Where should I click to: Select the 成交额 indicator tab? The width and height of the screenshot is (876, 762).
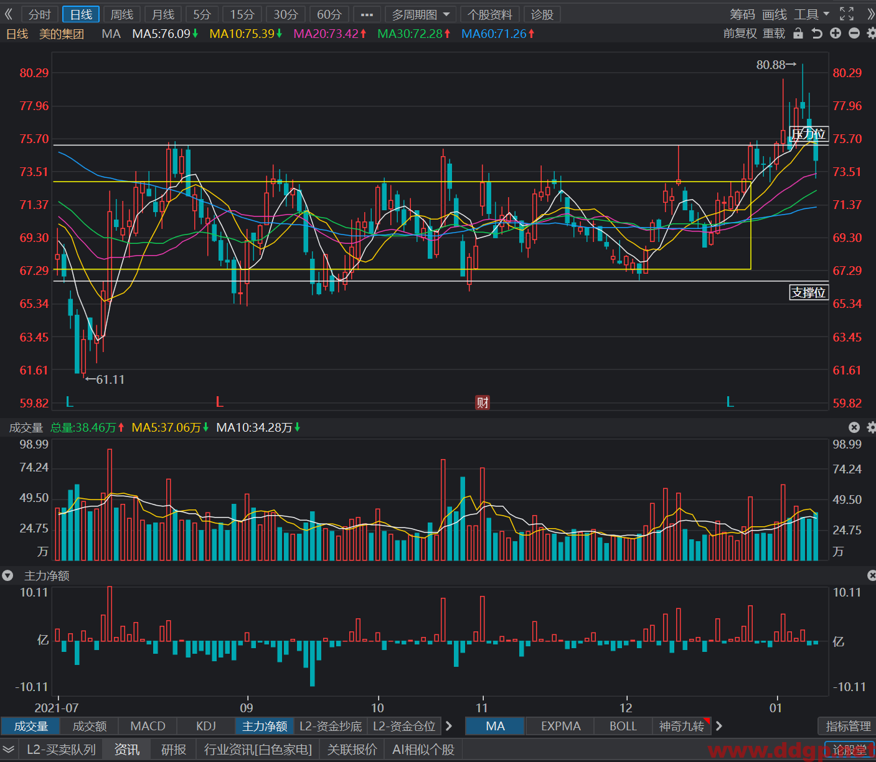(90, 726)
